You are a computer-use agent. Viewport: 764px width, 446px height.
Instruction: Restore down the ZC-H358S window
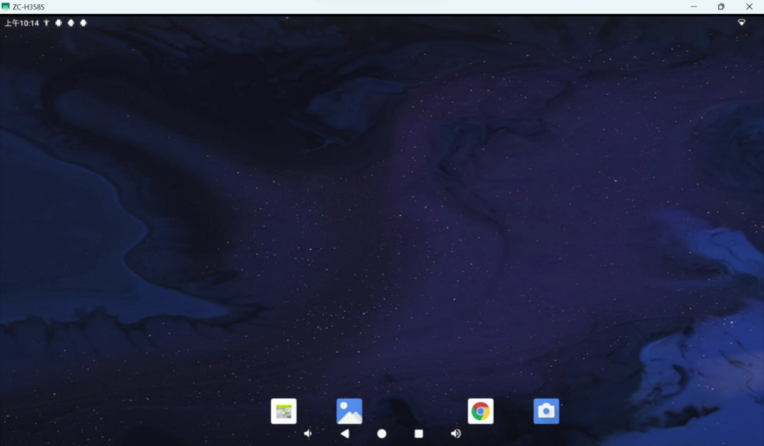coord(721,7)
